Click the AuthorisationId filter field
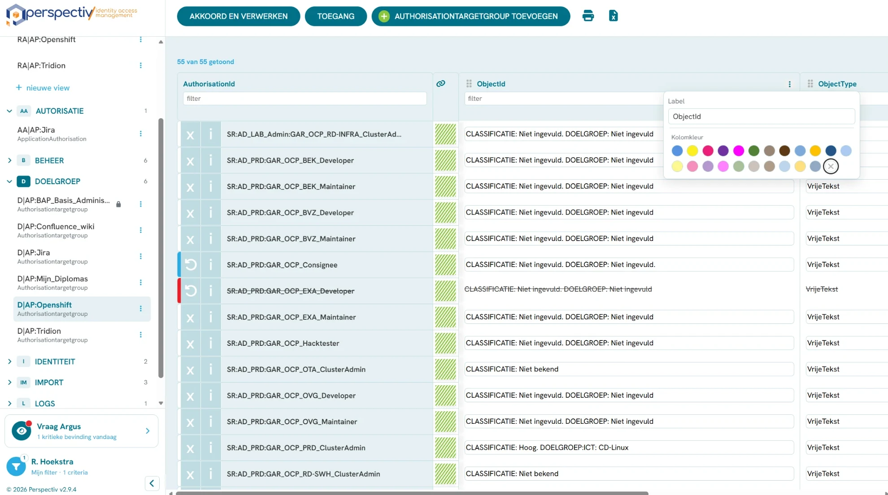This screenshot has height=495, width=888. (x=305, y=99)
